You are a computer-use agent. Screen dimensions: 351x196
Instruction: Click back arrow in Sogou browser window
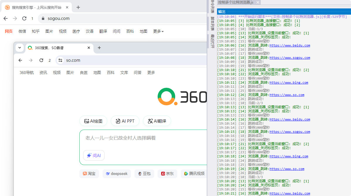click(x=6, y=18)
